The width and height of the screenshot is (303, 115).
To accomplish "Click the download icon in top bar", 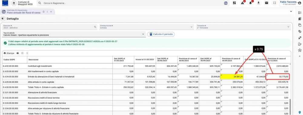I will [x=258, y=3].
